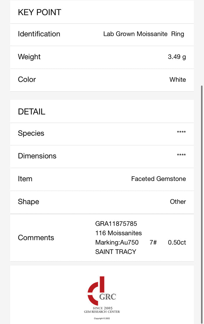
Task: Click the Copyright © 2022 notice
Action: pos(102,318)
